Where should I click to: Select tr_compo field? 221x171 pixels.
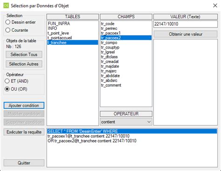pyautogui.click(x=126, y=43)
